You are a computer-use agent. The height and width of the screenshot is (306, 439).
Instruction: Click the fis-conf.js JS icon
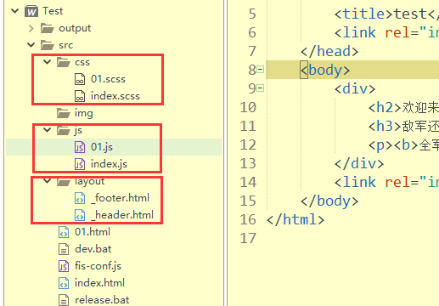(x=64, y=266)
